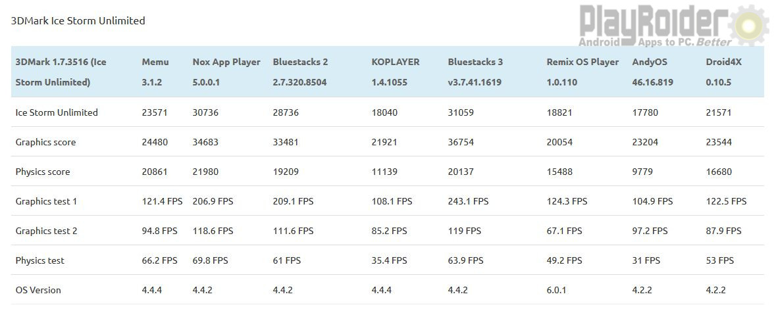The image size is (776, 311).
Task: Click the PlayRoider gear logo icon
Action: pyautogui.click(x=749, y=25)
